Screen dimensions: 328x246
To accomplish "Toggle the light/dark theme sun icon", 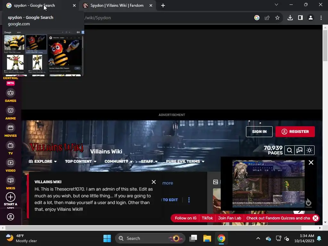I will tap(309, 150).
